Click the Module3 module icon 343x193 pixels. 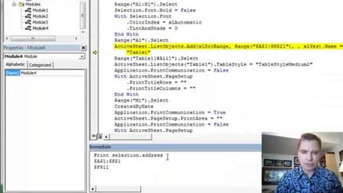(x=28, y=22)
